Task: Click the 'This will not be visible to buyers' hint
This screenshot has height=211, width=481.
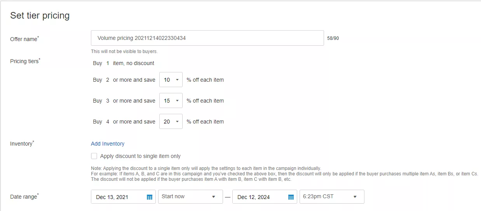Action: (124, 51)
